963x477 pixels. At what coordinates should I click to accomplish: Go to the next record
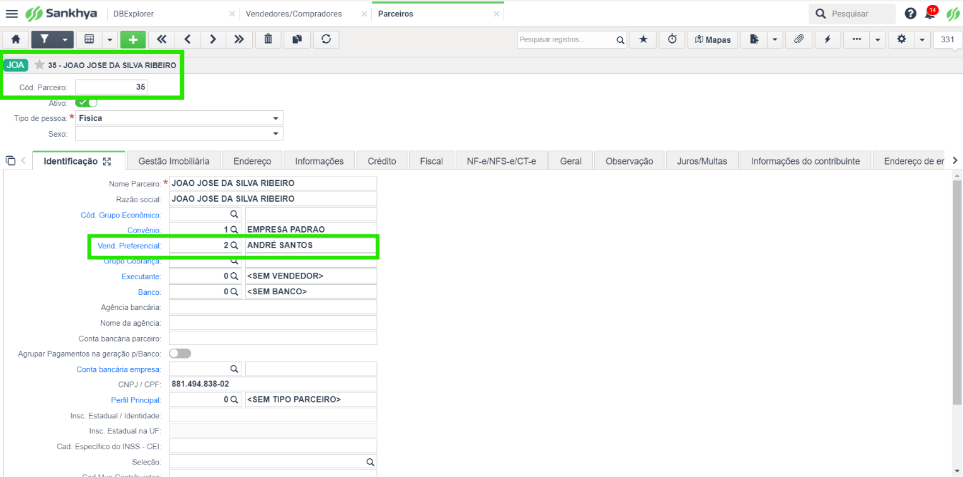click(x=213, y=39)
